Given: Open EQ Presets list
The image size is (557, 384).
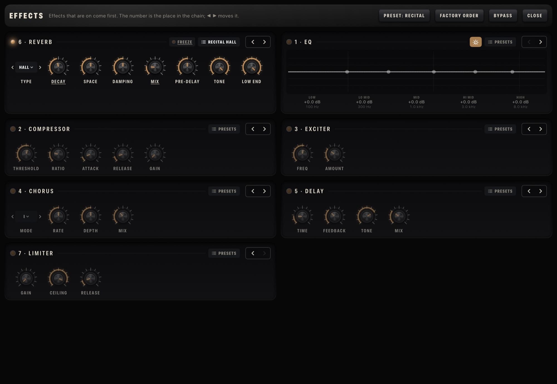Looking at the screenshot, I should pos(500,42).
